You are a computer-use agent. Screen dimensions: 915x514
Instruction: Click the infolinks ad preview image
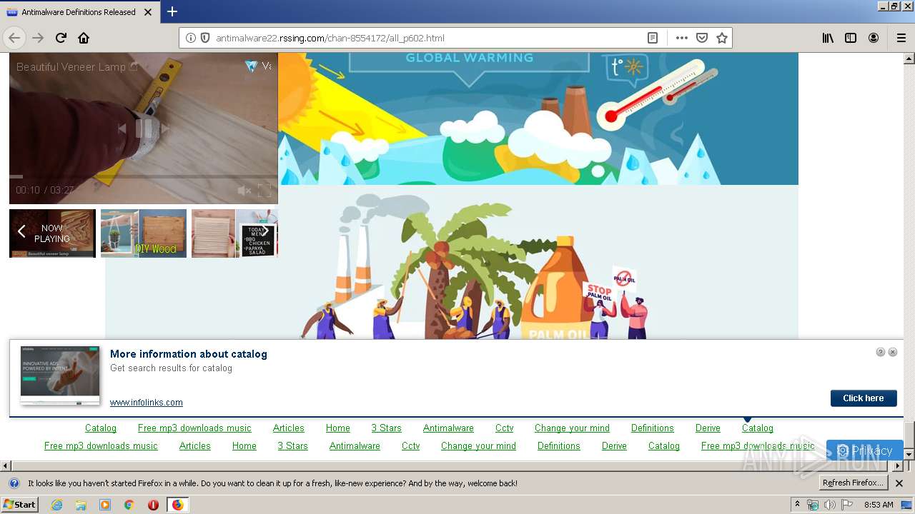pyautogui.click(x=60, y=376)
